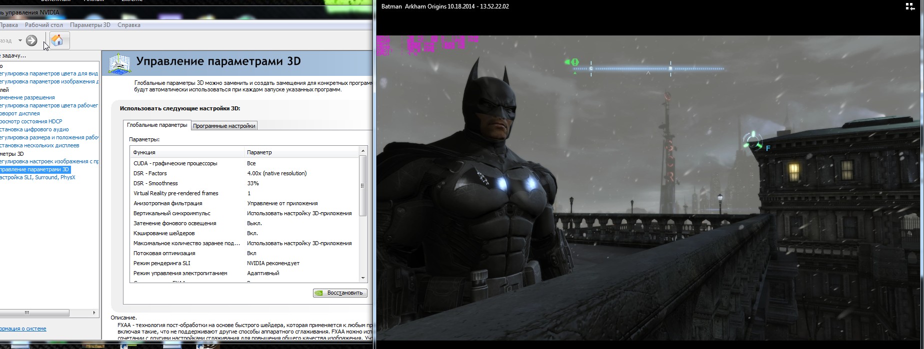Click the compact view icon in video player
The width and height of the screenshot is (924, 349).
(909, 6)
